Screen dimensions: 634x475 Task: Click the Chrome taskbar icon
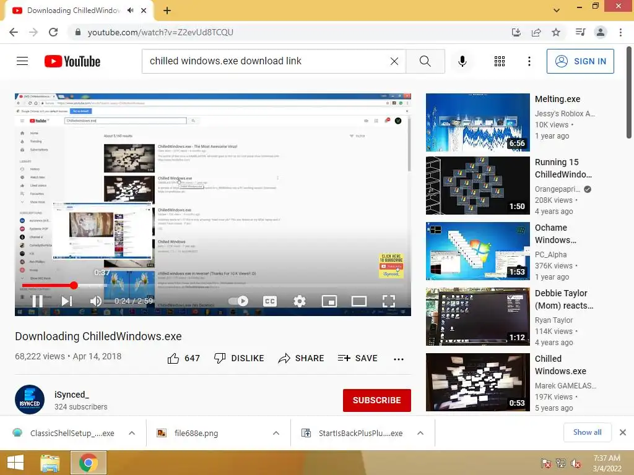[89, 463]
